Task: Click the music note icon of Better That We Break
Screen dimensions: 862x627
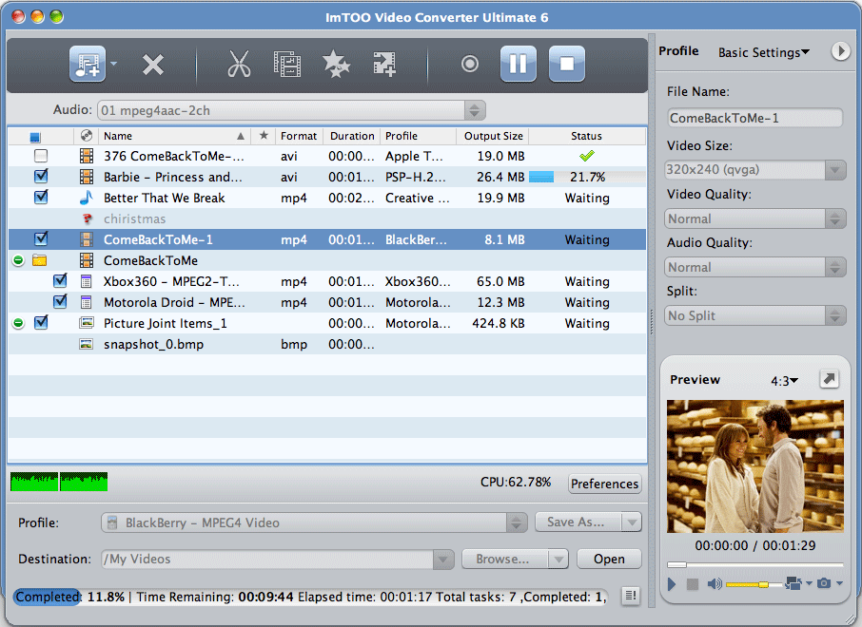Action: 87,198
